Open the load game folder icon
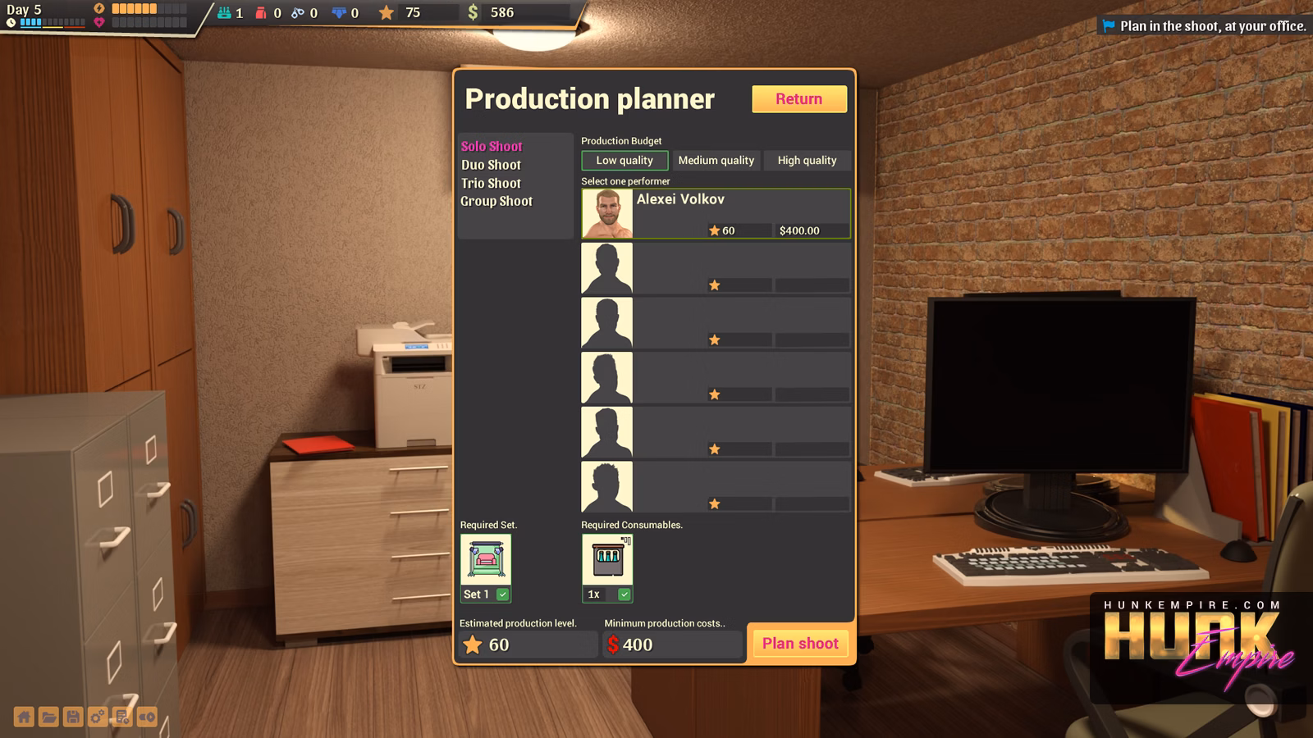The width and height of the screenshot is (1313, 738). [x=48, y=717]
